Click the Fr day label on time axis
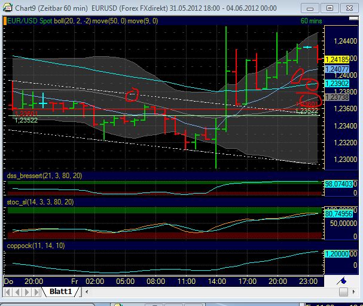The width and height of the screenshot is (363, 306). pyautogui.click(x=75, y=281)
